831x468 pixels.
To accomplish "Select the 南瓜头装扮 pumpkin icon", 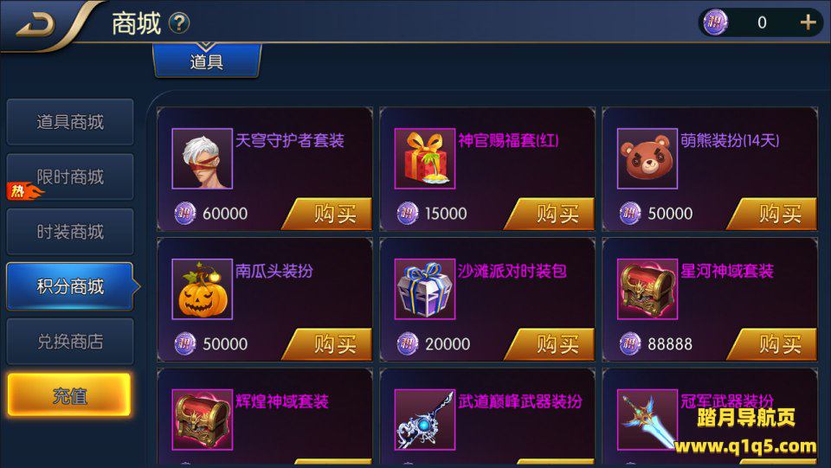I will click(202, 289).
